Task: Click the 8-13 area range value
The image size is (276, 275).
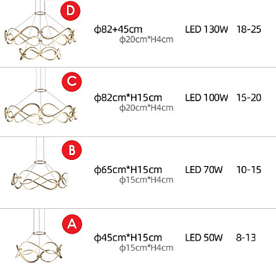Action: pyautogui.click(x=246, y=238)
